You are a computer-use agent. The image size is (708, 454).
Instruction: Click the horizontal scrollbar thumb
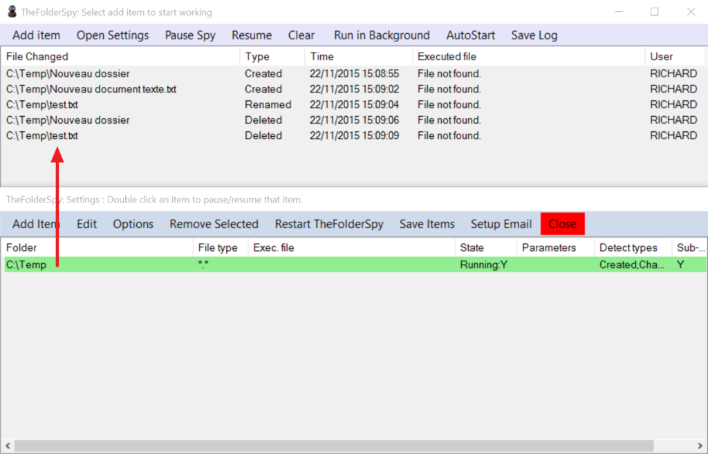point(334,446)
